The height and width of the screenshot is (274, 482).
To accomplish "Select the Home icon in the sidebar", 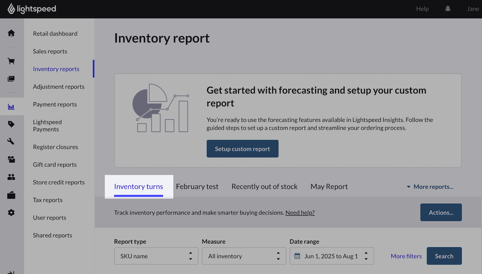I will pos(11,33).
